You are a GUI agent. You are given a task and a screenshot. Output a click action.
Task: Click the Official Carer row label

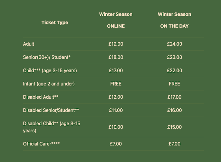[41, 144]
